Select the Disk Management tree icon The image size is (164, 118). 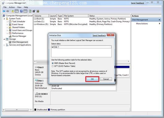(10, 42)
